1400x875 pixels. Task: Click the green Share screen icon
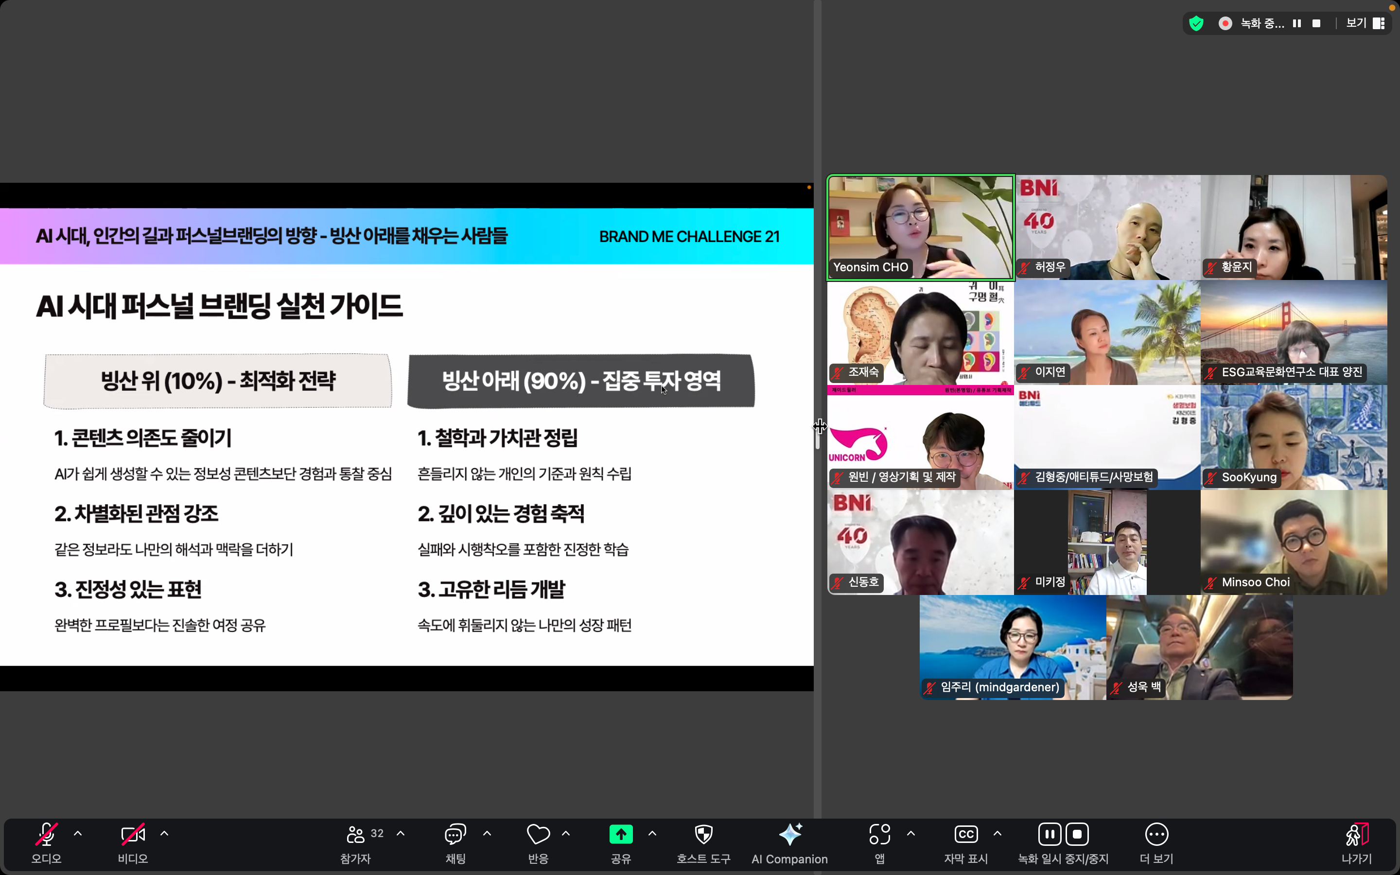click(621, 835)
